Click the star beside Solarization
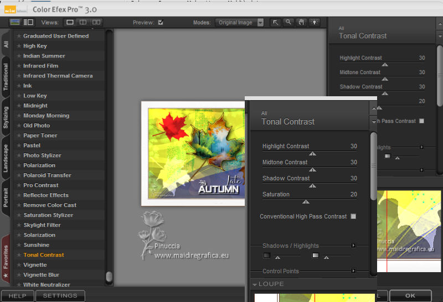The width and height of the screenshot is (443, 302). [19, 235]
